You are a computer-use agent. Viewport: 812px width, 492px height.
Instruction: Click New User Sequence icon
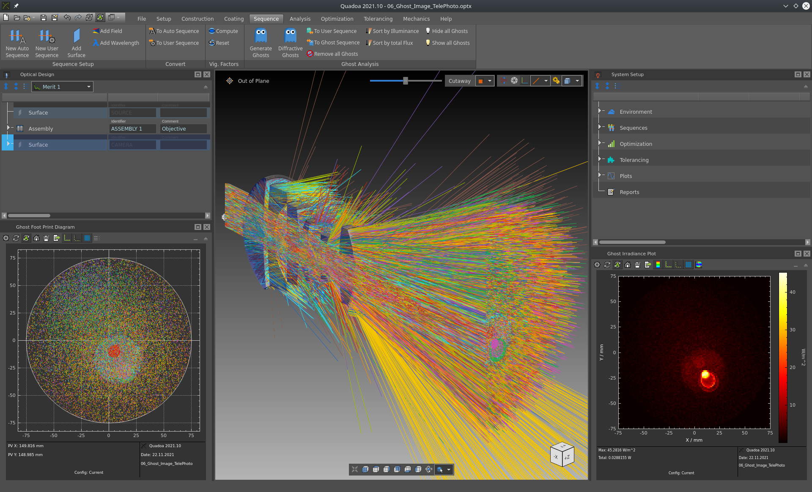[x=47, y=37]
